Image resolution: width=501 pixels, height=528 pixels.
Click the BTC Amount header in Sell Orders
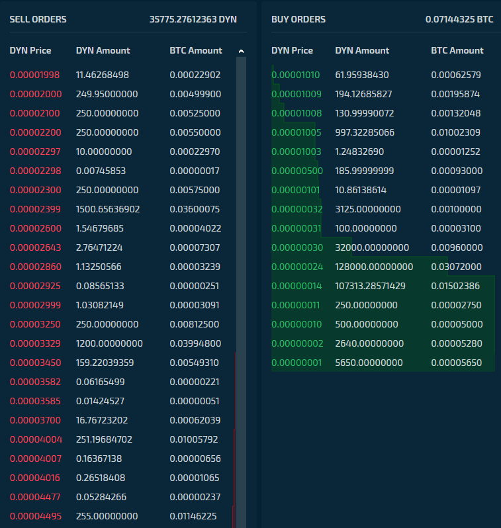point(196,50)
